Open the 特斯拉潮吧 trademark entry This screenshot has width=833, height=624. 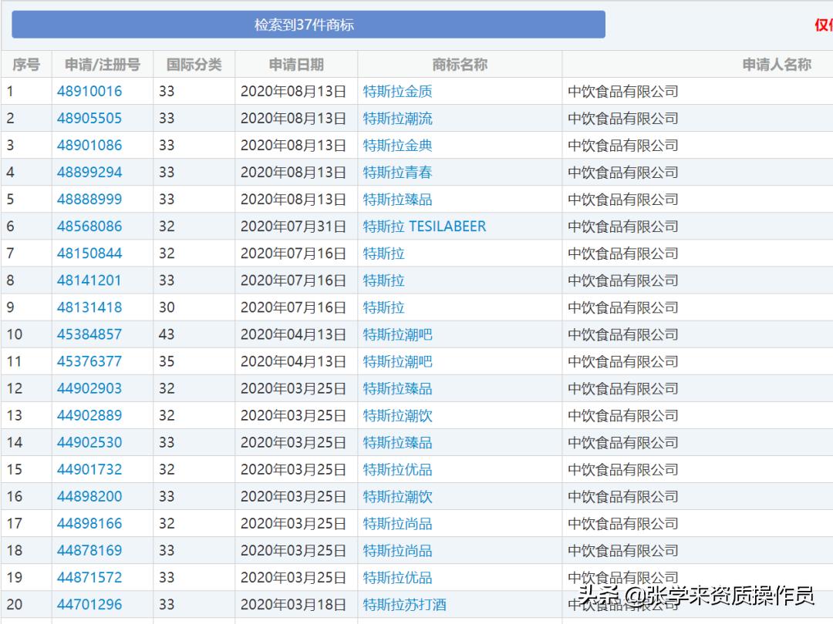(x=396, y=334)
